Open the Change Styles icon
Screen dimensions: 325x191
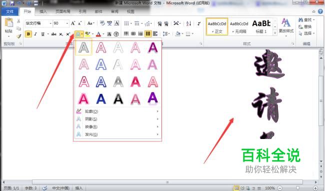(x=286, y=25)
